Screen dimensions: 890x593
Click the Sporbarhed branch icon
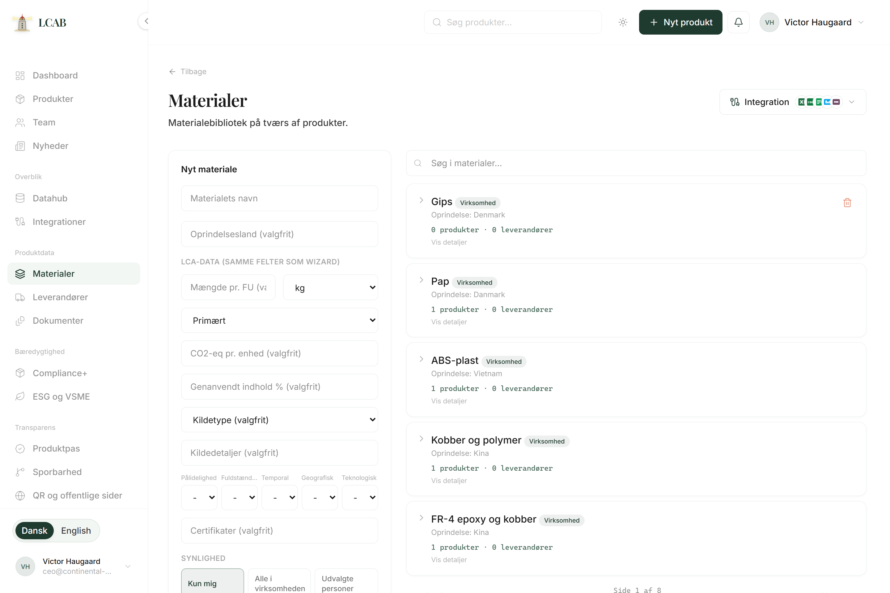[x=20, y=472]
